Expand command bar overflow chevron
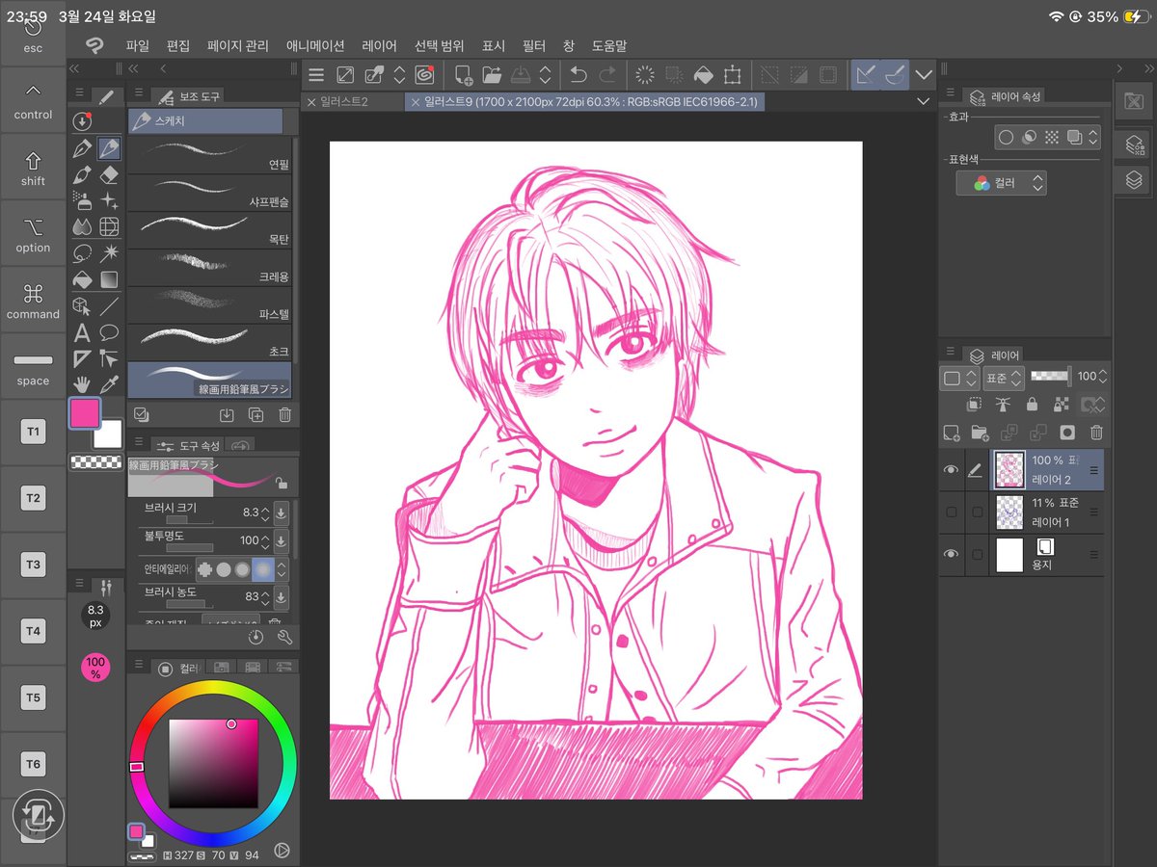This screenshot has width=1157, height=867. pos(924,74)
